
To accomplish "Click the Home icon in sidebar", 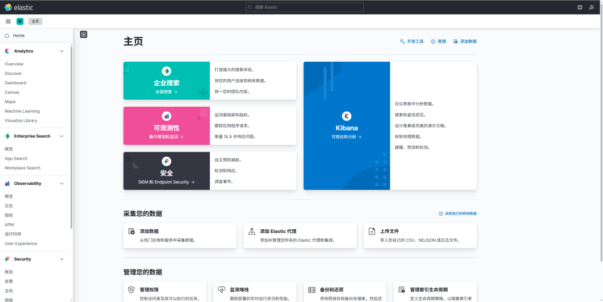I will pos(7,36).
